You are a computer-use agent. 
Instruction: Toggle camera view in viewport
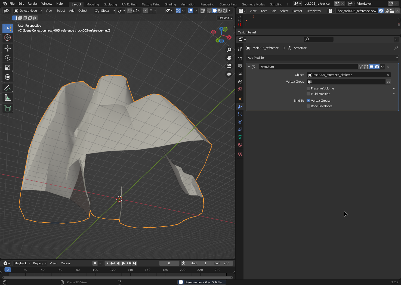tap(229, 66)
